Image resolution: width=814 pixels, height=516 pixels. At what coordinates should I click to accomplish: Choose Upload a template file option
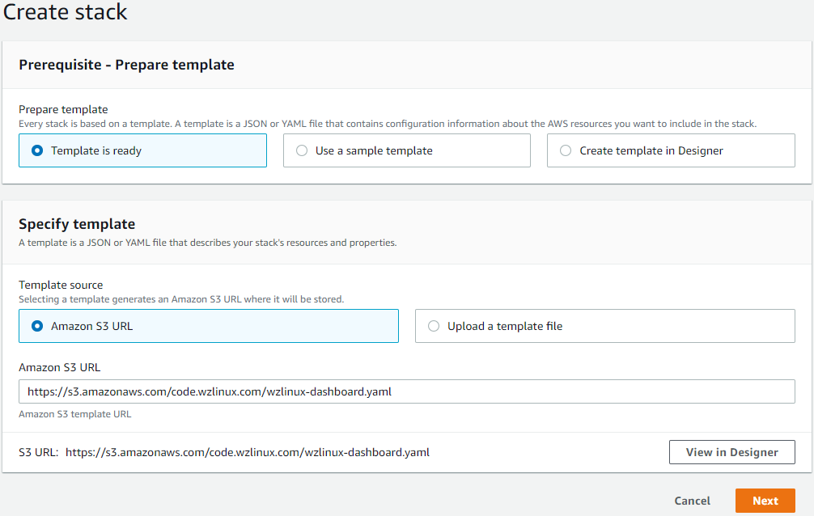tap(604, 326)
